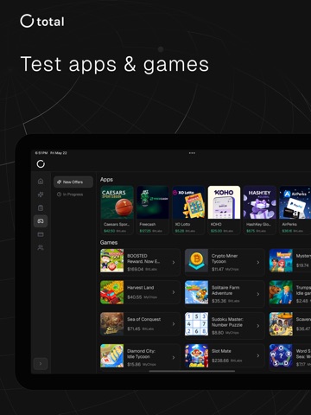Click the Solitaire Farm Adventure icon

196,292
